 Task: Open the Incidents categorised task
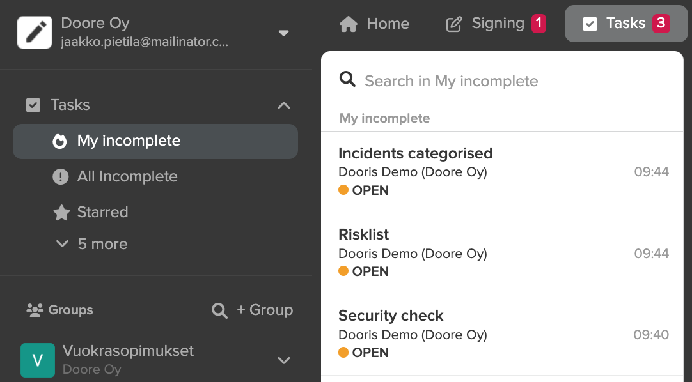click(x=502, y=172)
